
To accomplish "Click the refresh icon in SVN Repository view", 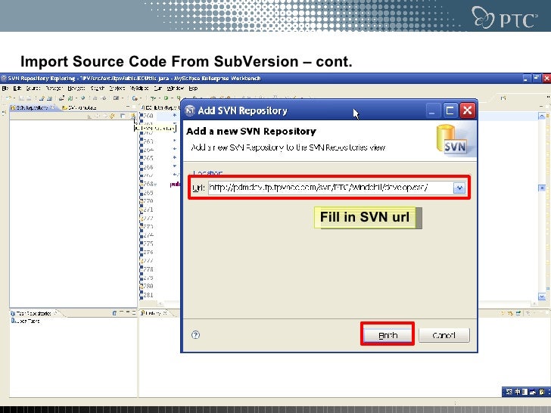I will click(113, 116).
